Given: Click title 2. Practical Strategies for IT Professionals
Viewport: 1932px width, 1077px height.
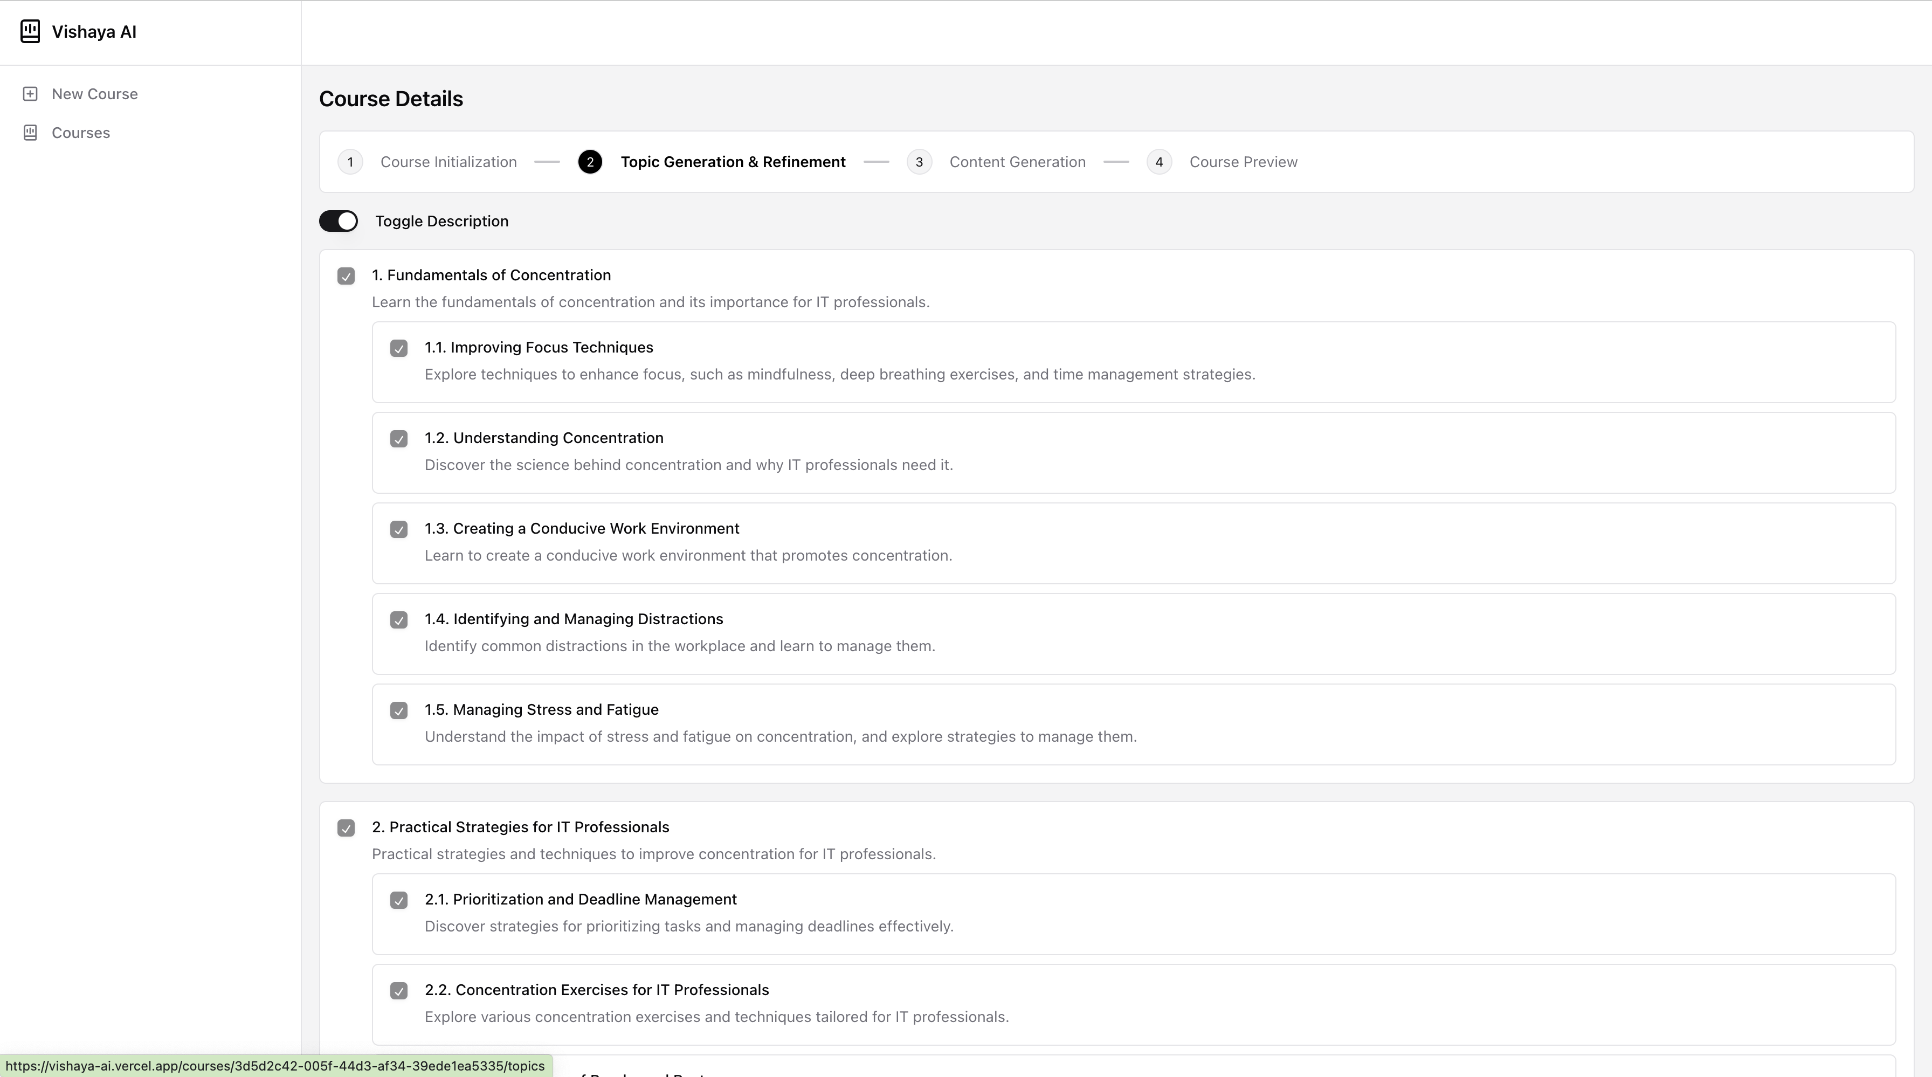Looking at the screenshot, I should pyautogui.click(x=521, y=827).
